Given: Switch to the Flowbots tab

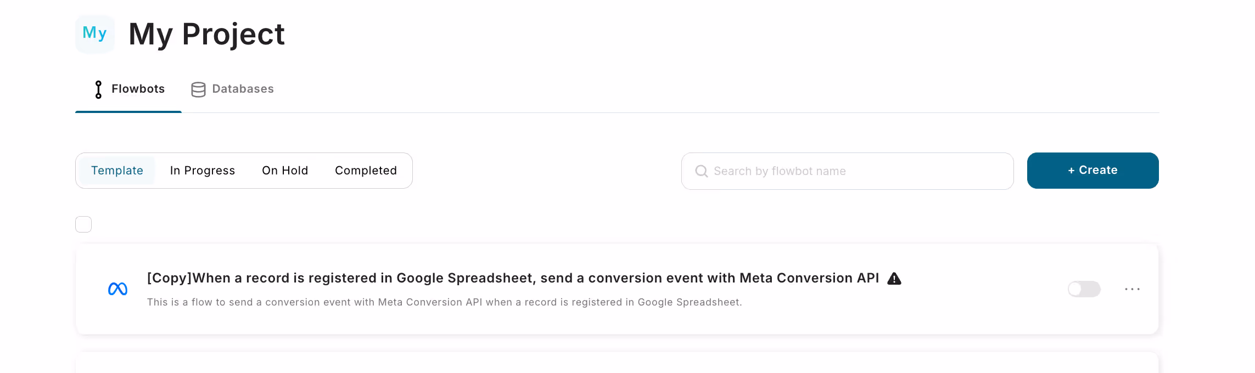Looking at the screenshot, I should click(x=128, y=89).
